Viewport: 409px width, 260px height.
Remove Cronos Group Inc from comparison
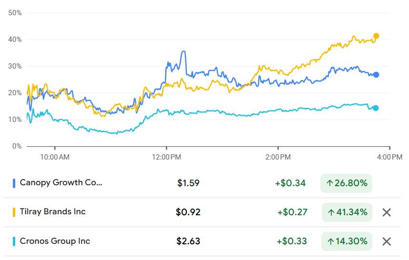tap(387, 241)
